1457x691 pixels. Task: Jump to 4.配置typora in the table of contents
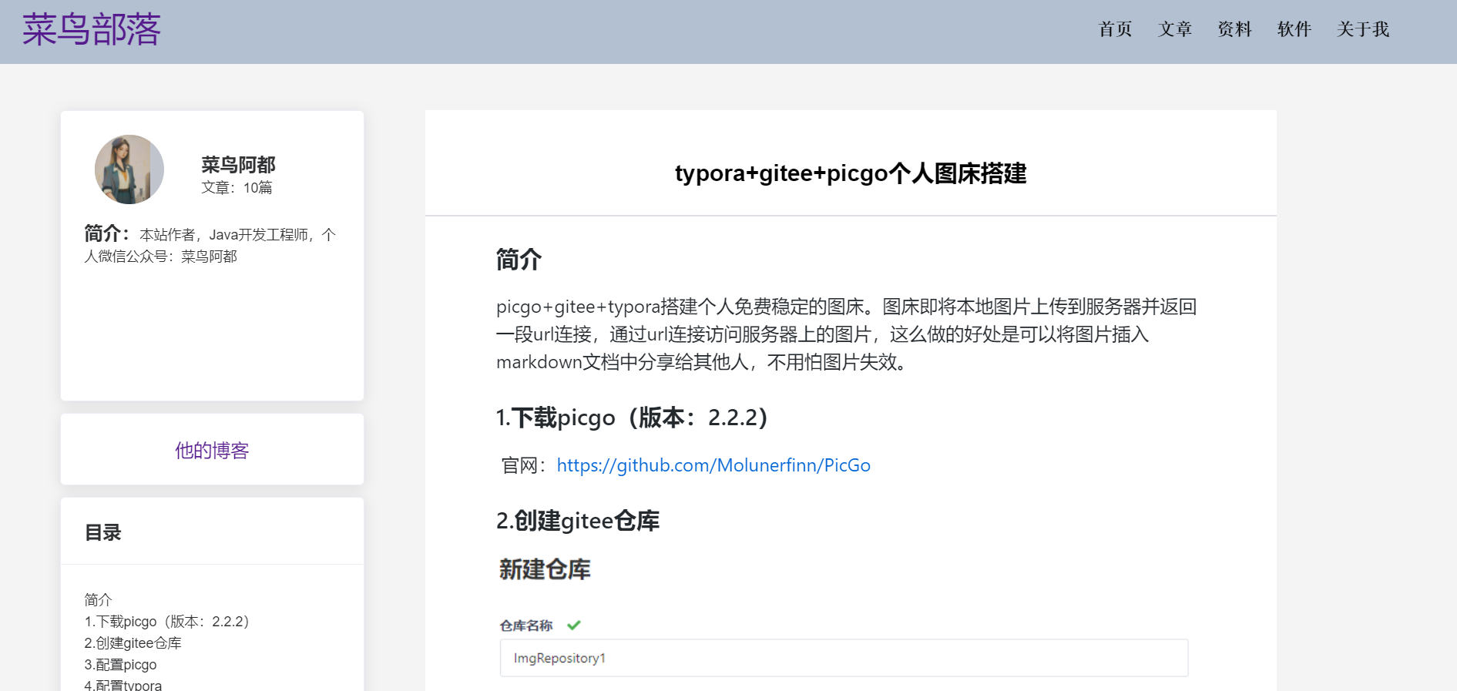click(x=123, y=685)
